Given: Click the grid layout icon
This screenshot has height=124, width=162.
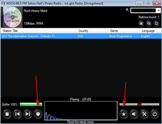Looking at the screenshot, I should [x=156, y=23].
